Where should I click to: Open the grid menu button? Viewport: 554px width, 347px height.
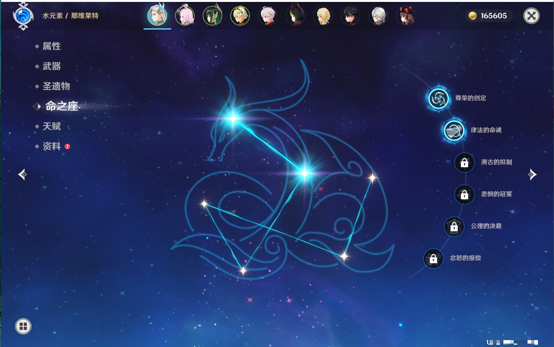tap(23, 326)
